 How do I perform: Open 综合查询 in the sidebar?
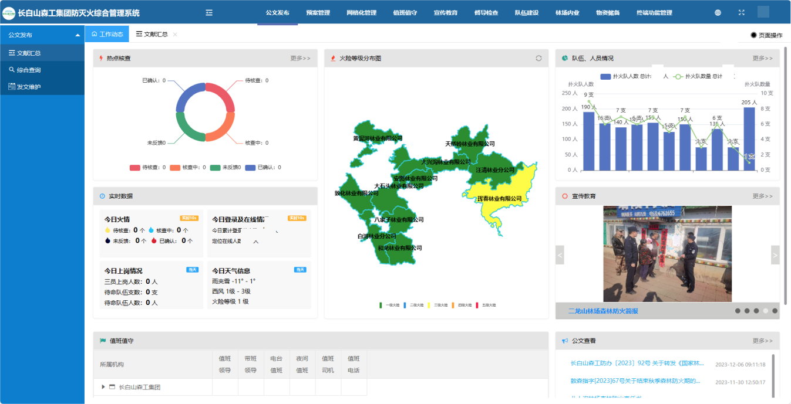pyautogui.click(x=42, y=70)
